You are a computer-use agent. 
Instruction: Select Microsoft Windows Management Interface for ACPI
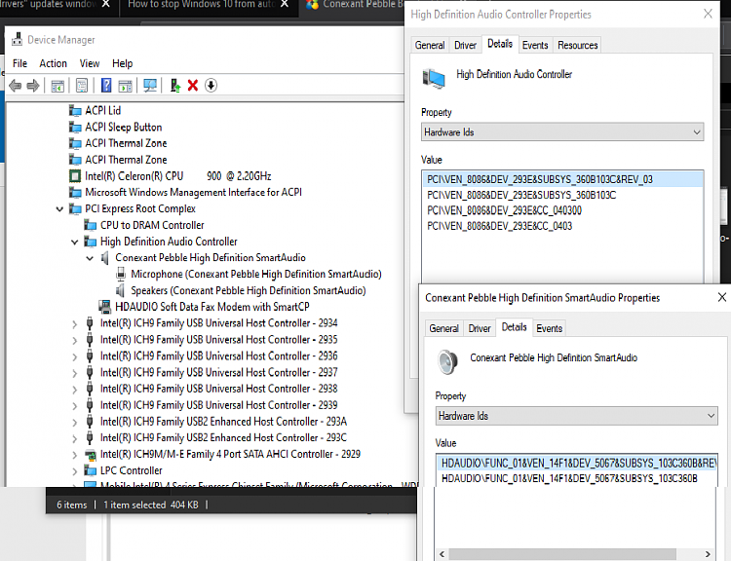(x=193, y=193)
